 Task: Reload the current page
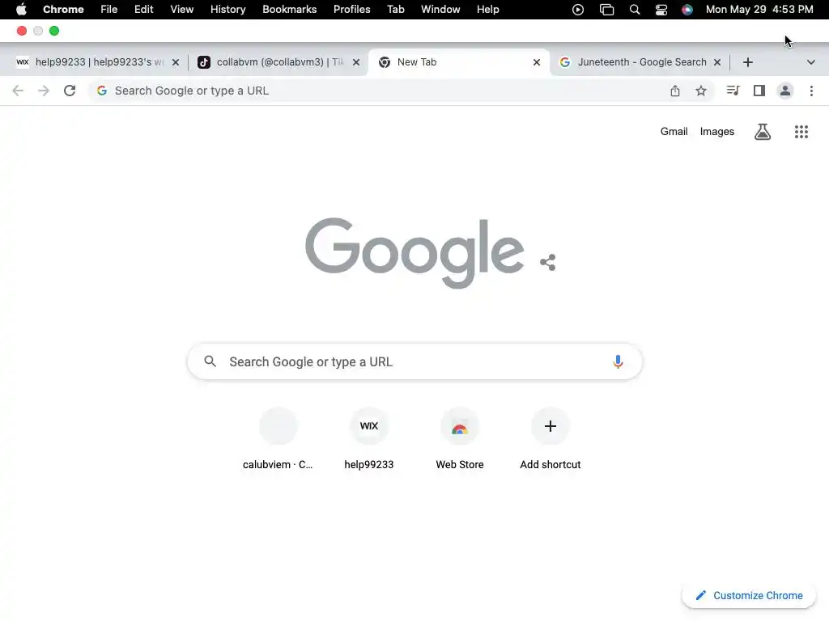pos(70,91)
